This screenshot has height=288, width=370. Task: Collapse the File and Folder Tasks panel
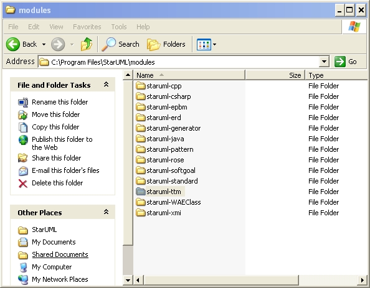tap(106, 85)
